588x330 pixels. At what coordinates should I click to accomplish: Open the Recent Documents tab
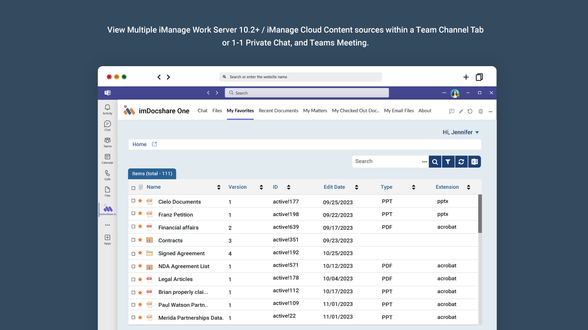coord(279,111)
